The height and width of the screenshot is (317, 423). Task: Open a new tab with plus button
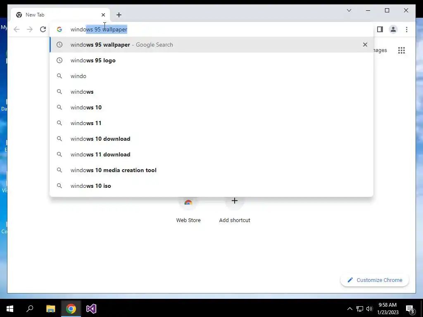(x=119, y=15)
